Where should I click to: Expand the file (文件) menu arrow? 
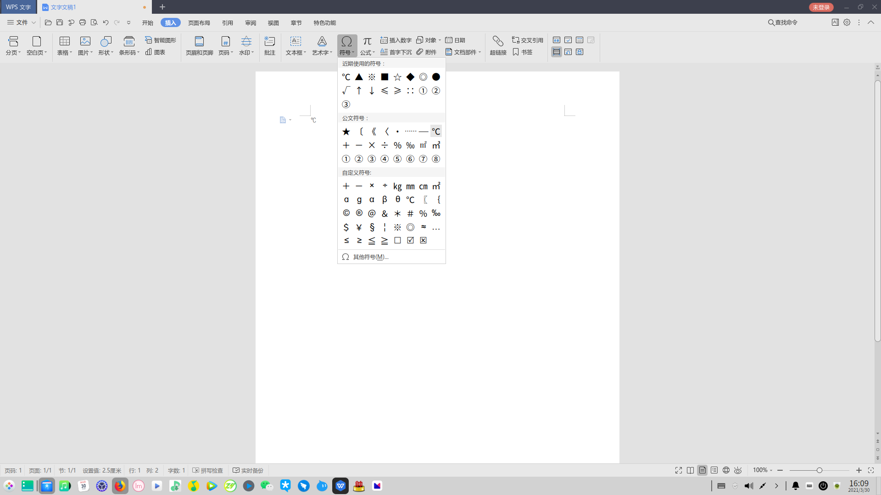tap(33, 22)
